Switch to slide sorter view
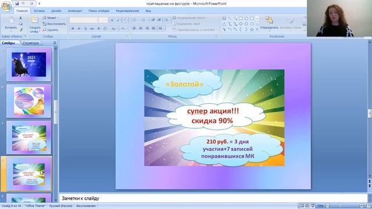Screen dimensions: 372x209 pos(307,206)
